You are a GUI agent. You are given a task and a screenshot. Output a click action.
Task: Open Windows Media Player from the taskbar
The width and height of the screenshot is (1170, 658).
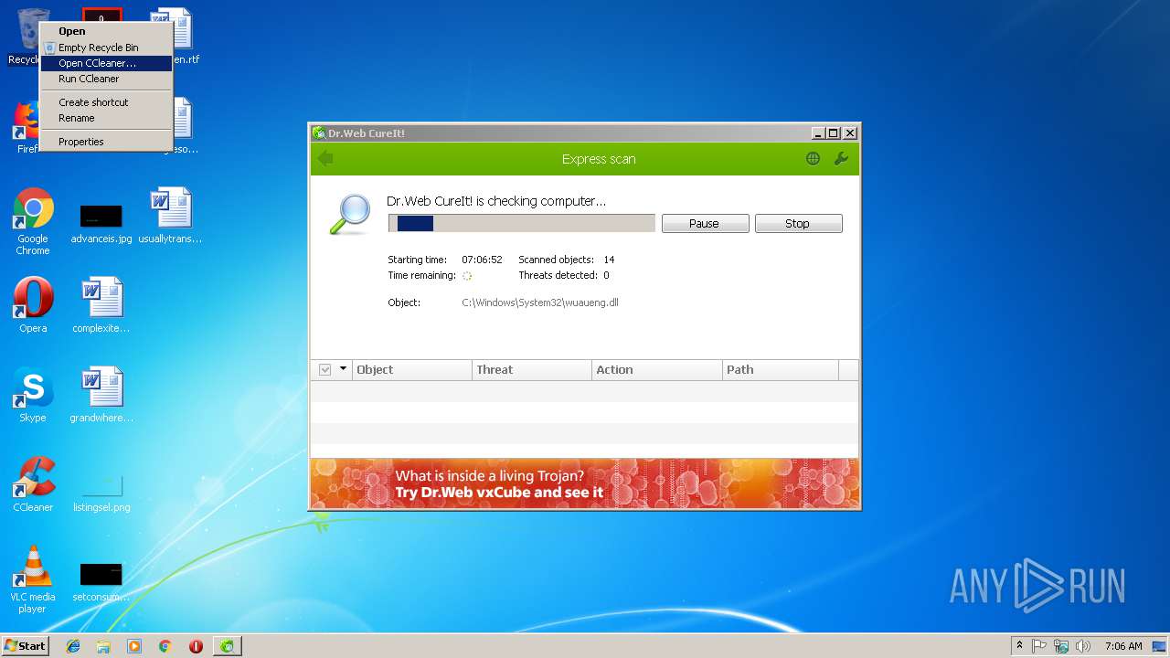(134, 646)
